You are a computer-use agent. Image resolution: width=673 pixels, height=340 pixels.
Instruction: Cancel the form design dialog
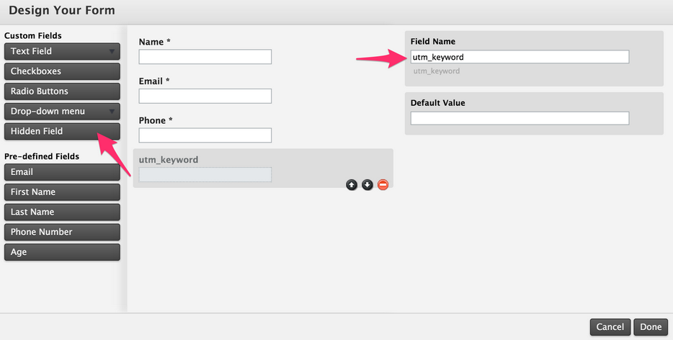tap(610, 327)
